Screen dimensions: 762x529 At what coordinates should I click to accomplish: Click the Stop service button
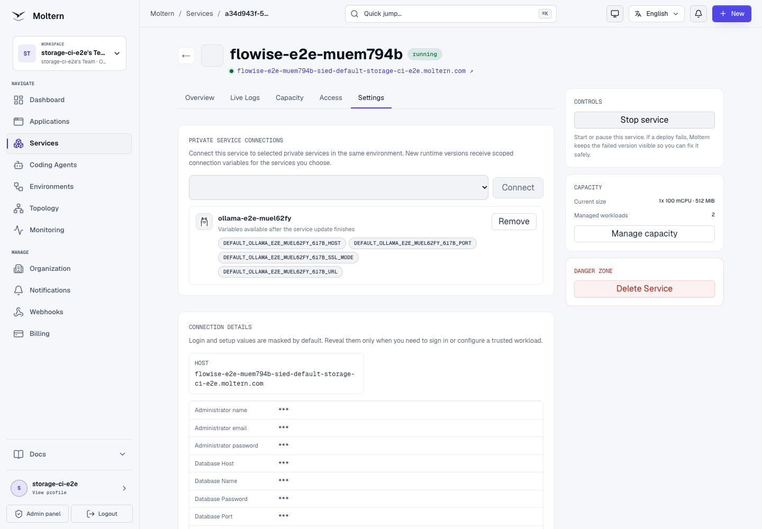pyautogui.click(x=645, y=120)
